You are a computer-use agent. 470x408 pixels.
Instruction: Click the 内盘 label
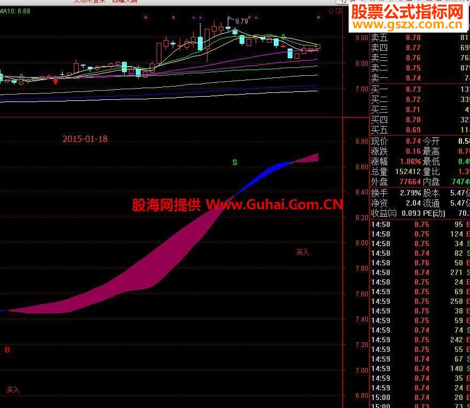432,182
